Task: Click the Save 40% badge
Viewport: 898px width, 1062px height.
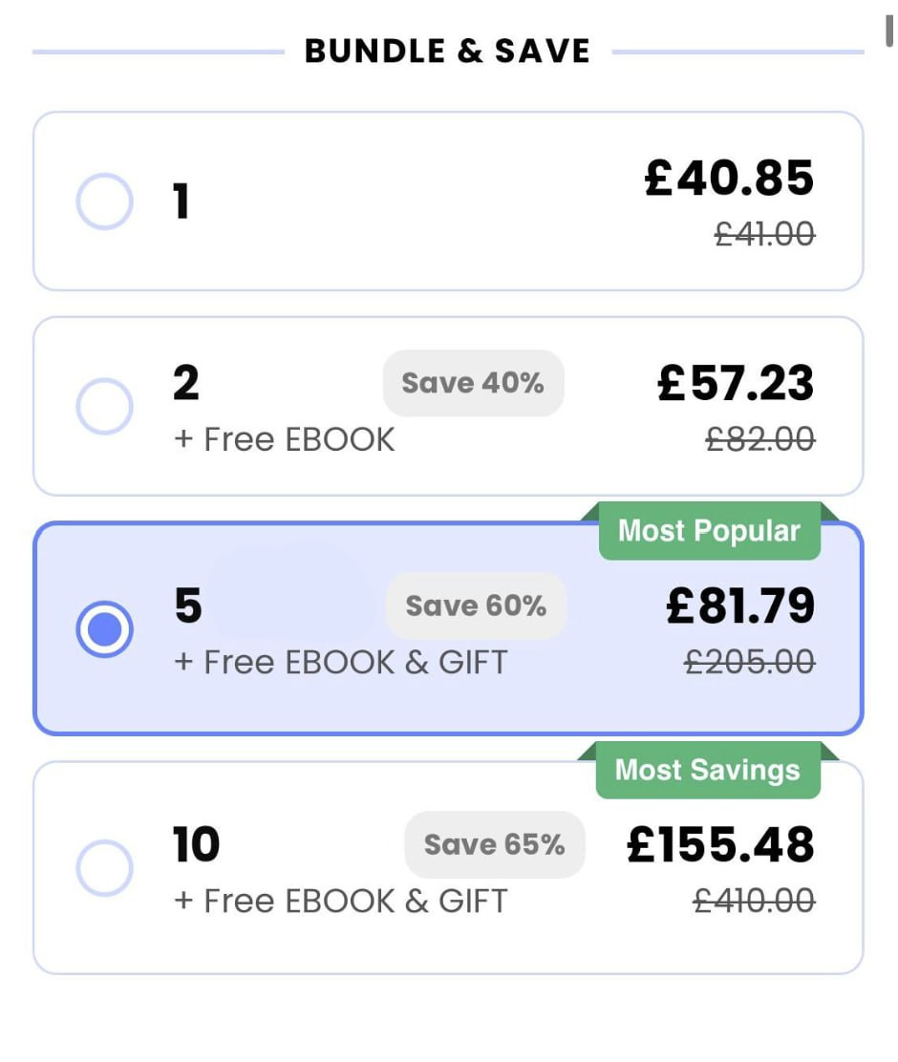Action: [473, 383]
